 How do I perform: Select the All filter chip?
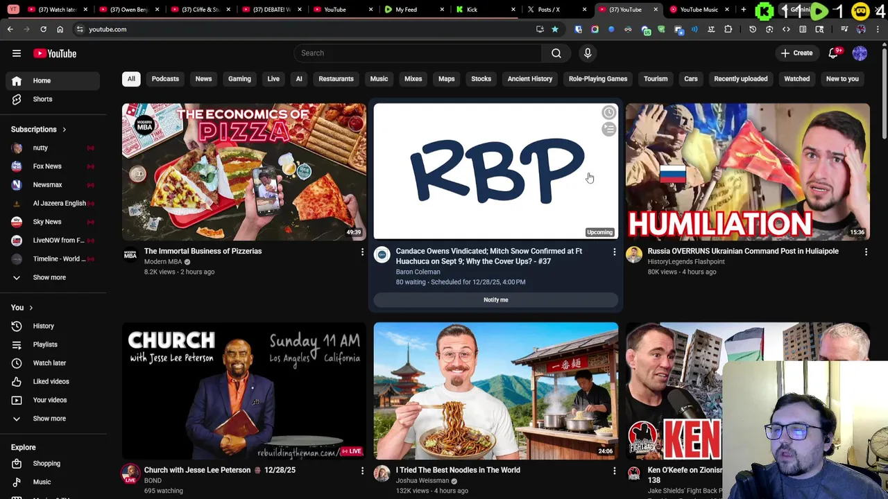131,79
